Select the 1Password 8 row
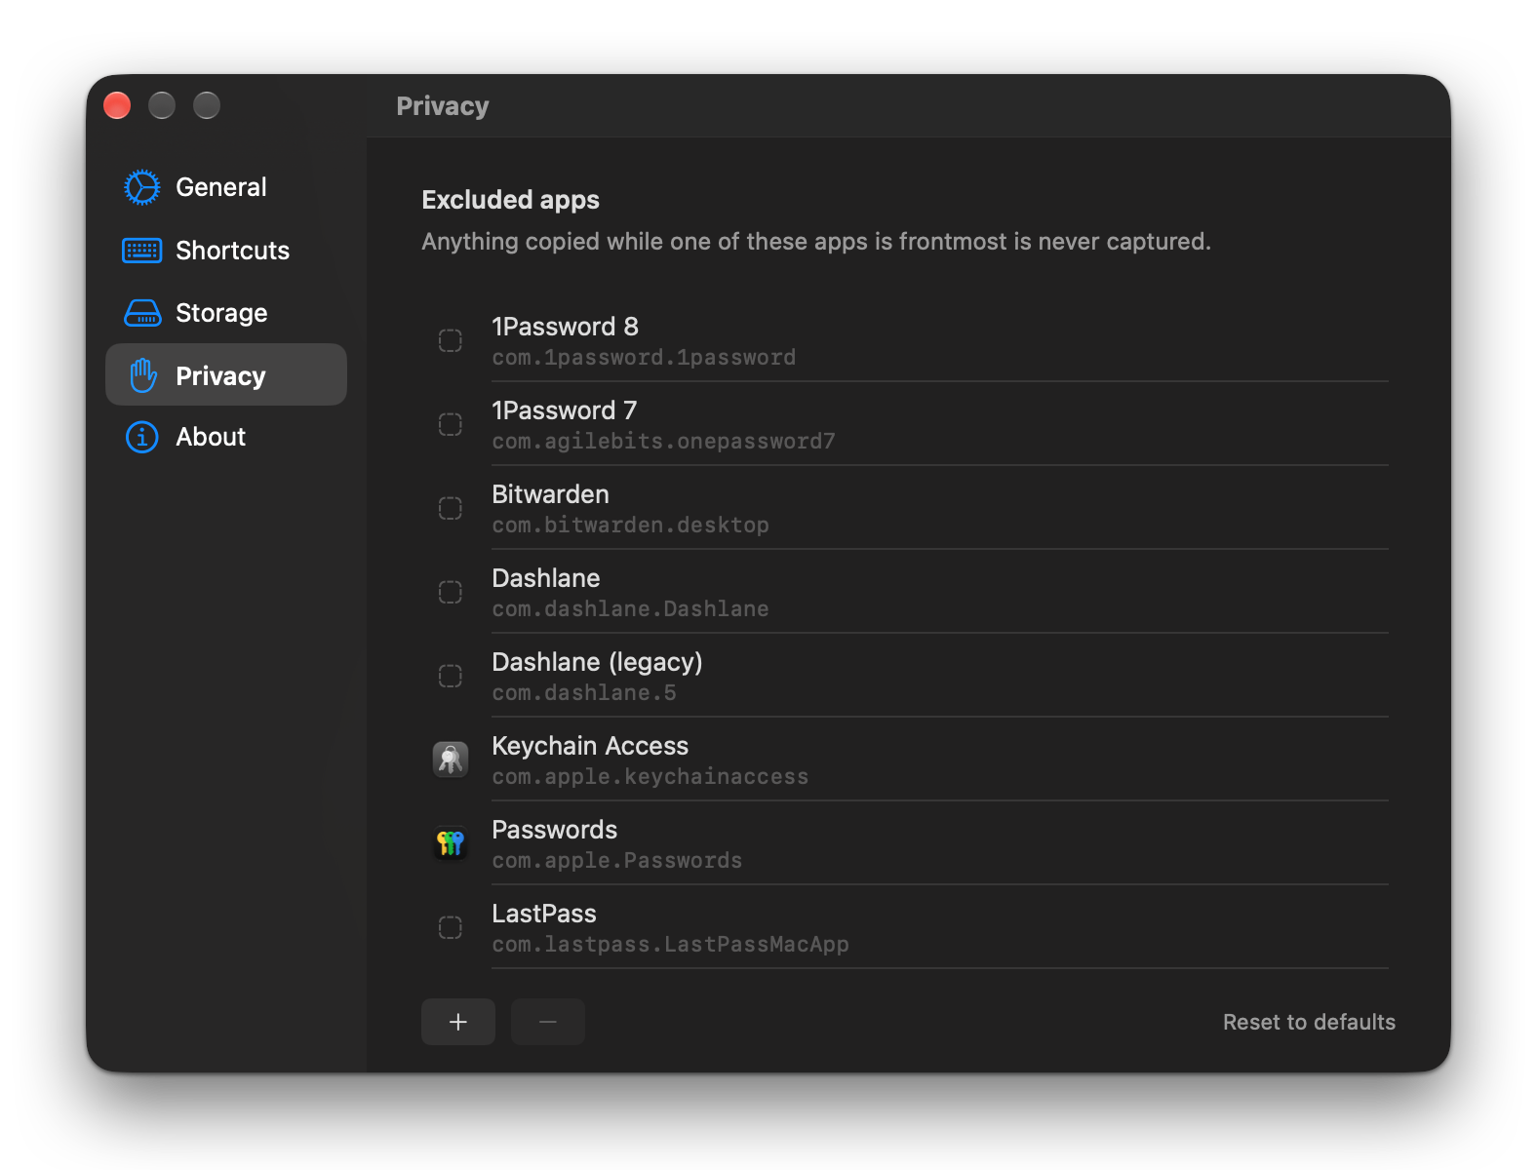Viewport: 1537px width, 1170px height. point(905,340)
